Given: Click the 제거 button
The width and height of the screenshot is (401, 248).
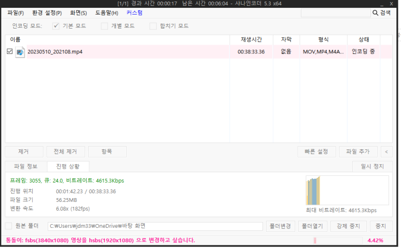Looking at the screenshot, I should tap(24, 151).
